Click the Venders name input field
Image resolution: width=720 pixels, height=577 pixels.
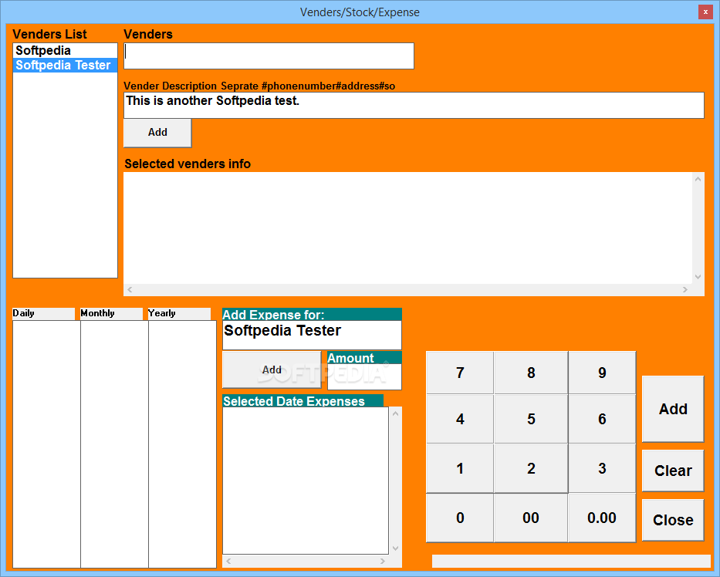(269, 56)
